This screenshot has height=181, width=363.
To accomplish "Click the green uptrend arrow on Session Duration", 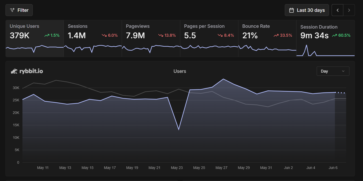I will click(334, 35).
